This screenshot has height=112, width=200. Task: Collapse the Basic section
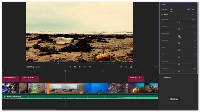(162, 15)
